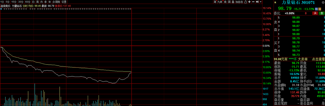Toggle the 九转 indicator button

[220, 2]
